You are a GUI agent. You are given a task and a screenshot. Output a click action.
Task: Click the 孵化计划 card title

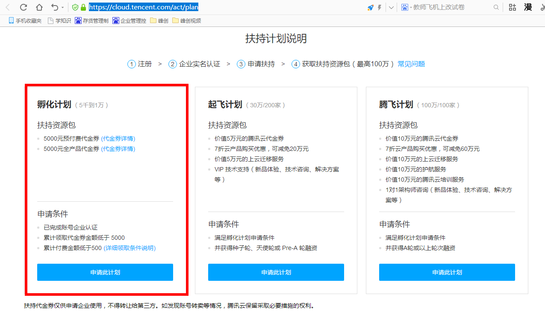point(54,105)
